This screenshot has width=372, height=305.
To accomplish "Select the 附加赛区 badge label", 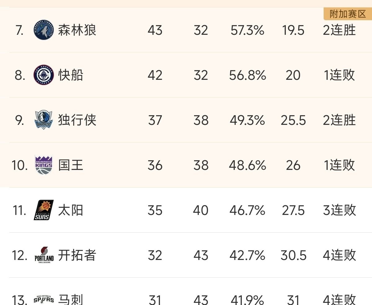I will coord(348,14).
